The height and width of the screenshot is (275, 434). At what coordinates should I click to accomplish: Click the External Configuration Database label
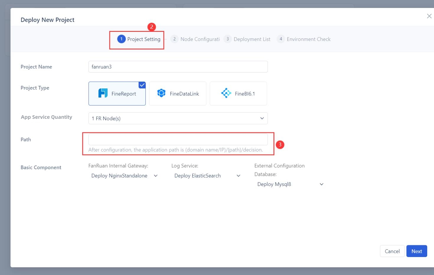(x=279, y=170)
